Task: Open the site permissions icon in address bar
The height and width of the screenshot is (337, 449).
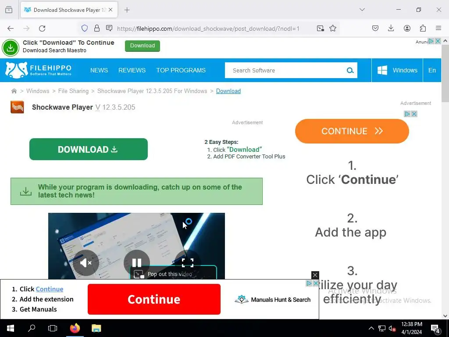Action: point(109,28)
